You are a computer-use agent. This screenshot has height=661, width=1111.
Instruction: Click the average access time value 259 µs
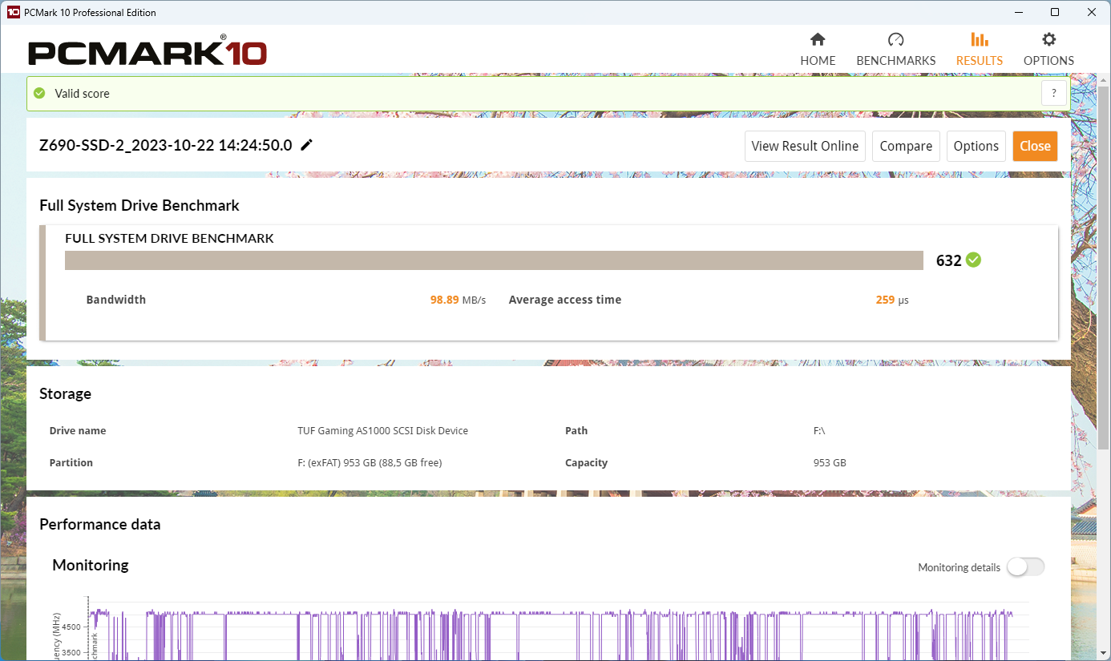(892, 300)
